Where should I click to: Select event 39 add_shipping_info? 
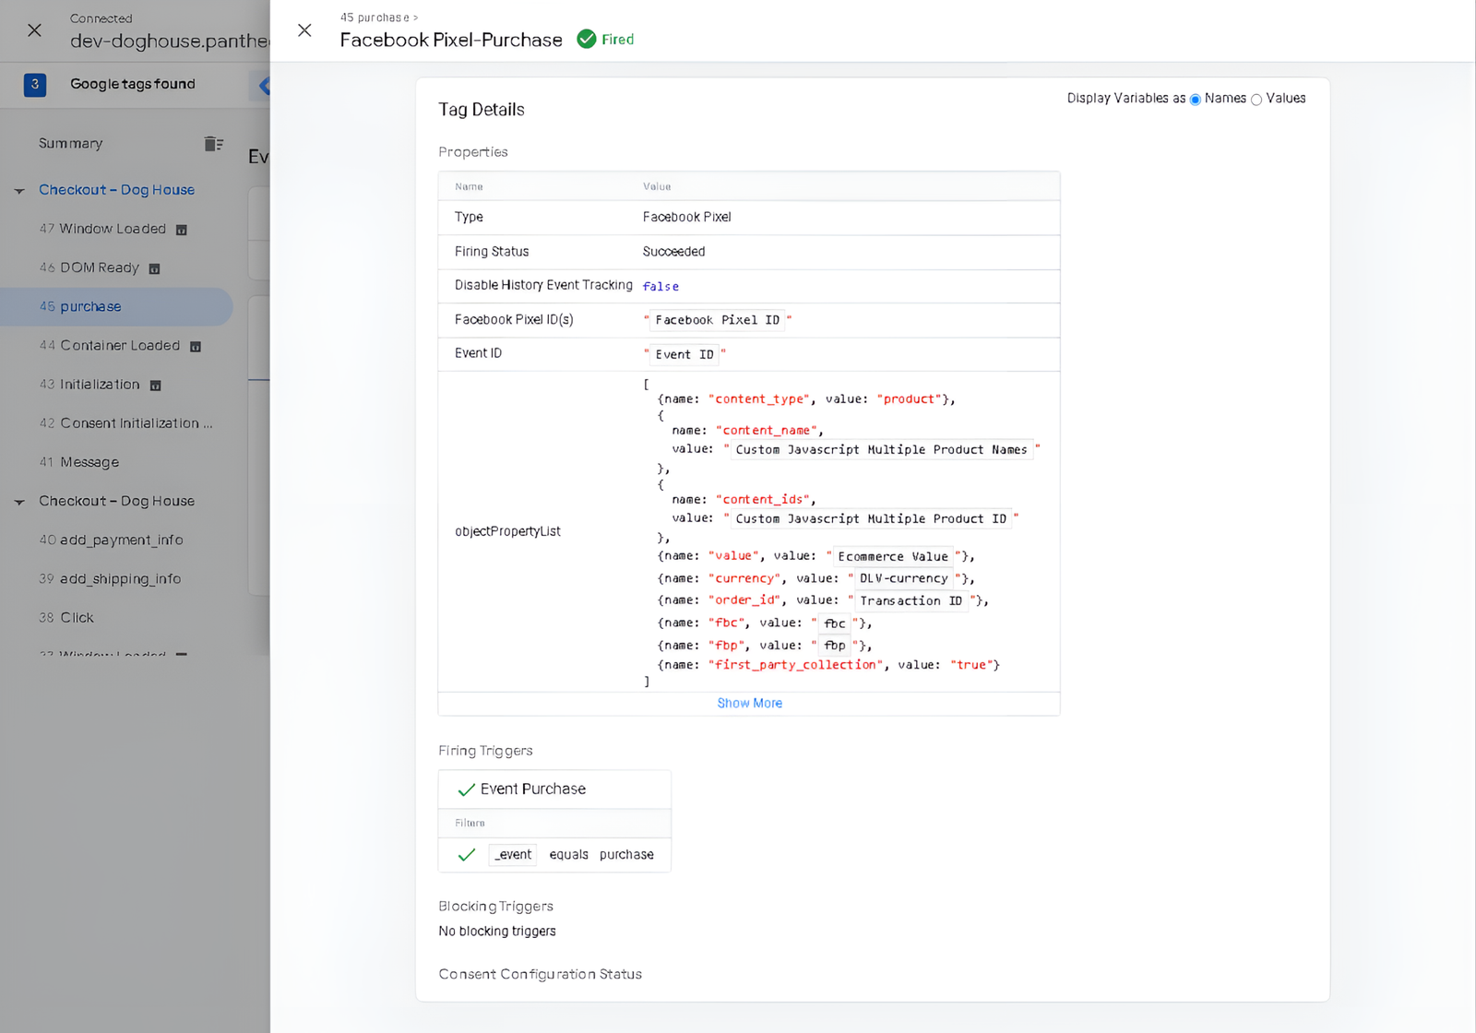[x=110, y=579]
